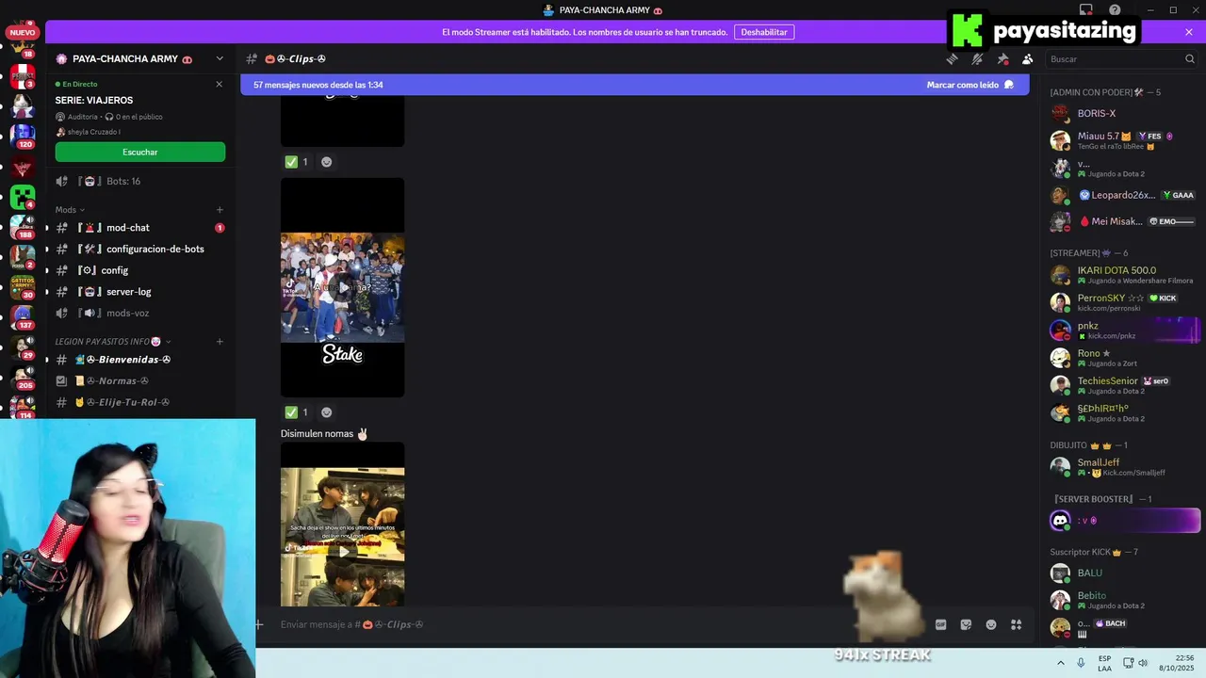The height and width of the screenshot is (678, 1206).
Task: Open the green Minecraft creeper server icon
Action: [23, 197]
